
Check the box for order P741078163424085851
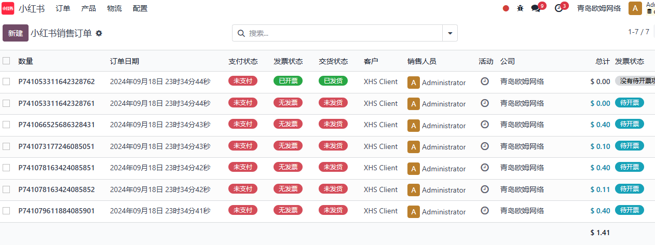[x=6, y=168]
